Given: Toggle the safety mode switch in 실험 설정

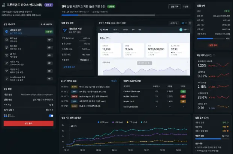Looking at the screenshot, I should [51, 116].
